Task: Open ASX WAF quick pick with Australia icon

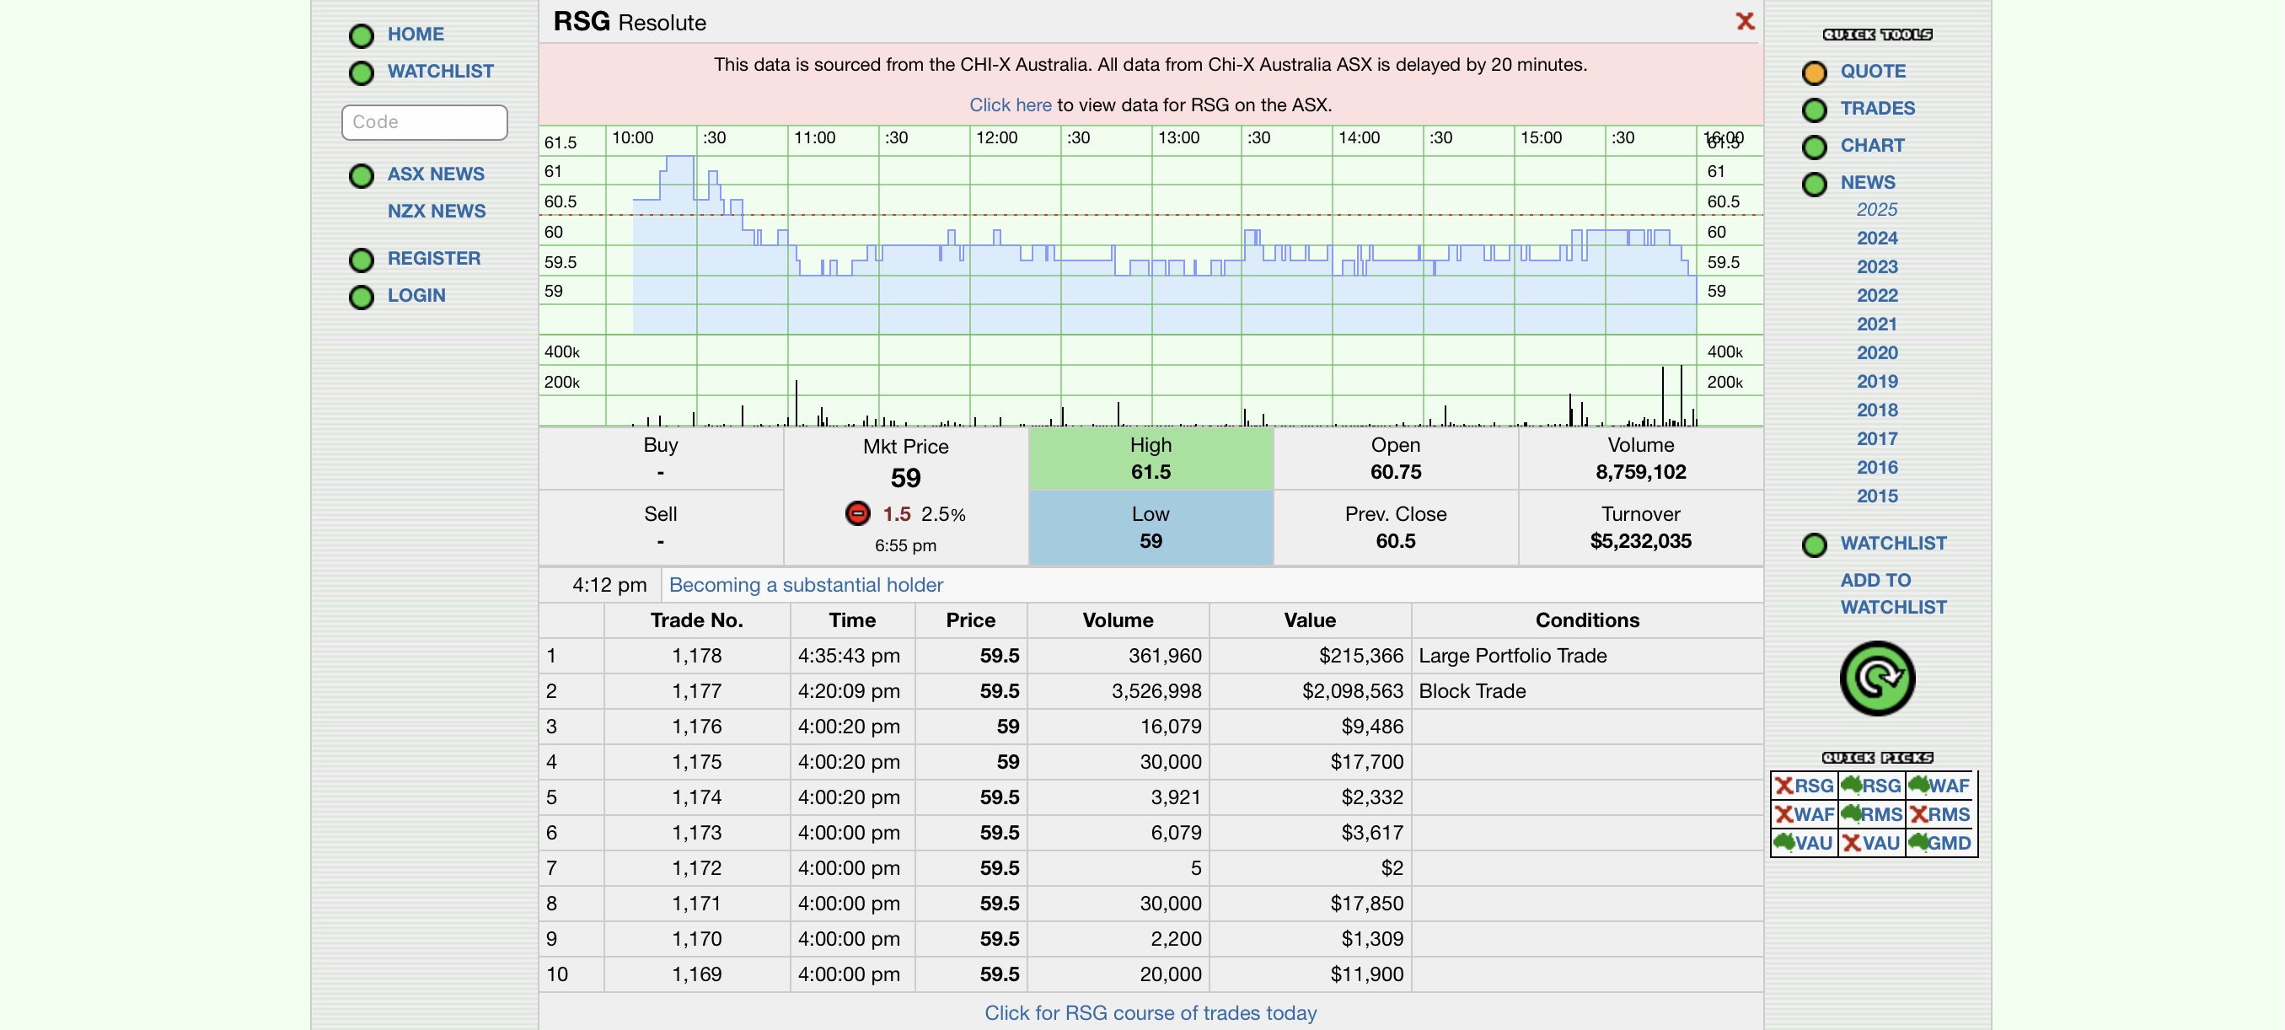Action: 1939,786
